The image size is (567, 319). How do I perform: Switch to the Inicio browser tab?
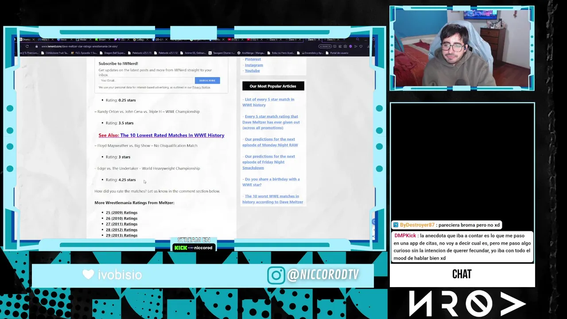click(x=65, y=39)
